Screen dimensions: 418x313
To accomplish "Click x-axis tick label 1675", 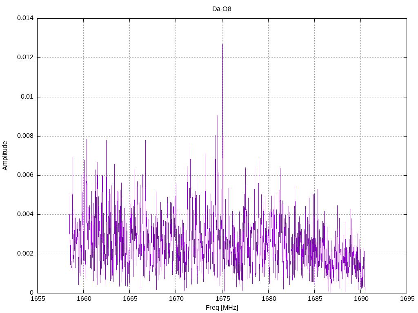I will coord(222,299).
